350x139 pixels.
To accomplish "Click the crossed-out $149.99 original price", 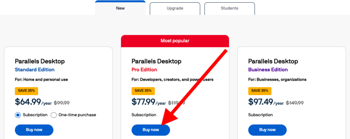I will tap(295, 103).
